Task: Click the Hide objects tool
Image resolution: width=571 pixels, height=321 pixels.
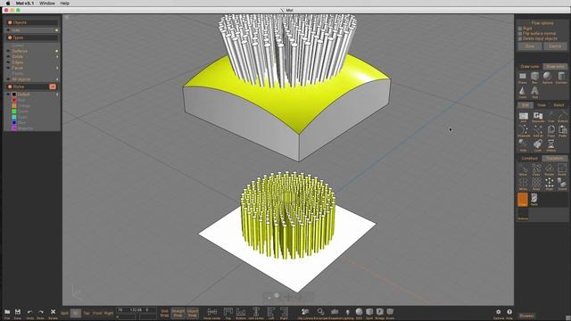Action: 524,145
